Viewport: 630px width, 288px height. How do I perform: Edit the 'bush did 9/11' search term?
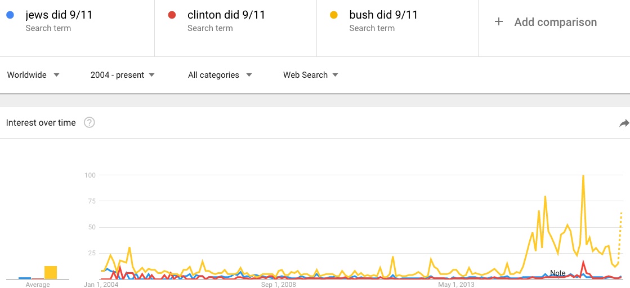click(x=383, y=15)
